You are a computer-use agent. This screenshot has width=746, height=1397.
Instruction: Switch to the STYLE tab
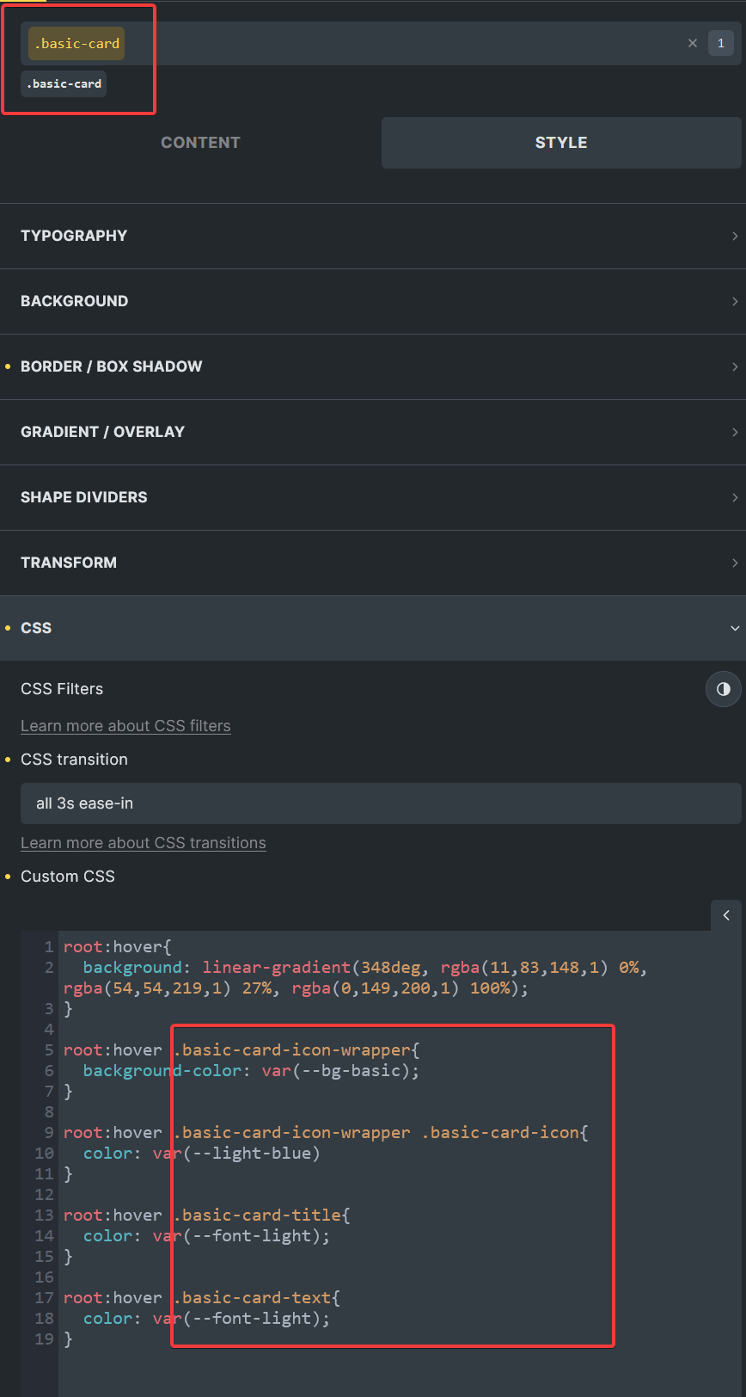[561, 143]
